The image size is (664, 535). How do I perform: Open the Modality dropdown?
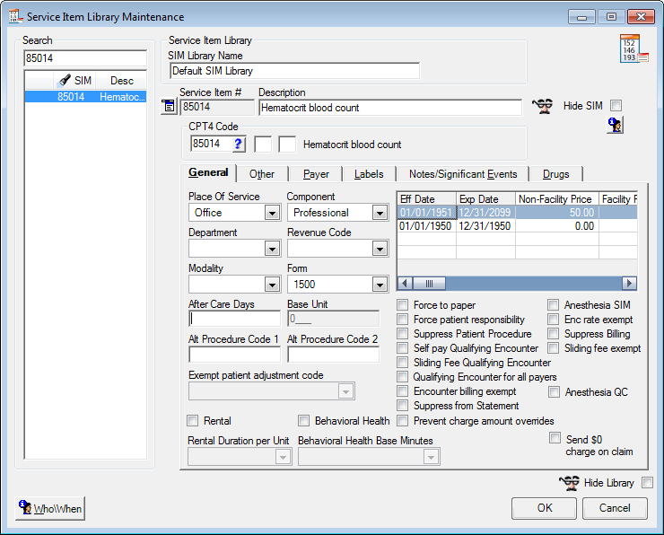(x=272, y=285)
